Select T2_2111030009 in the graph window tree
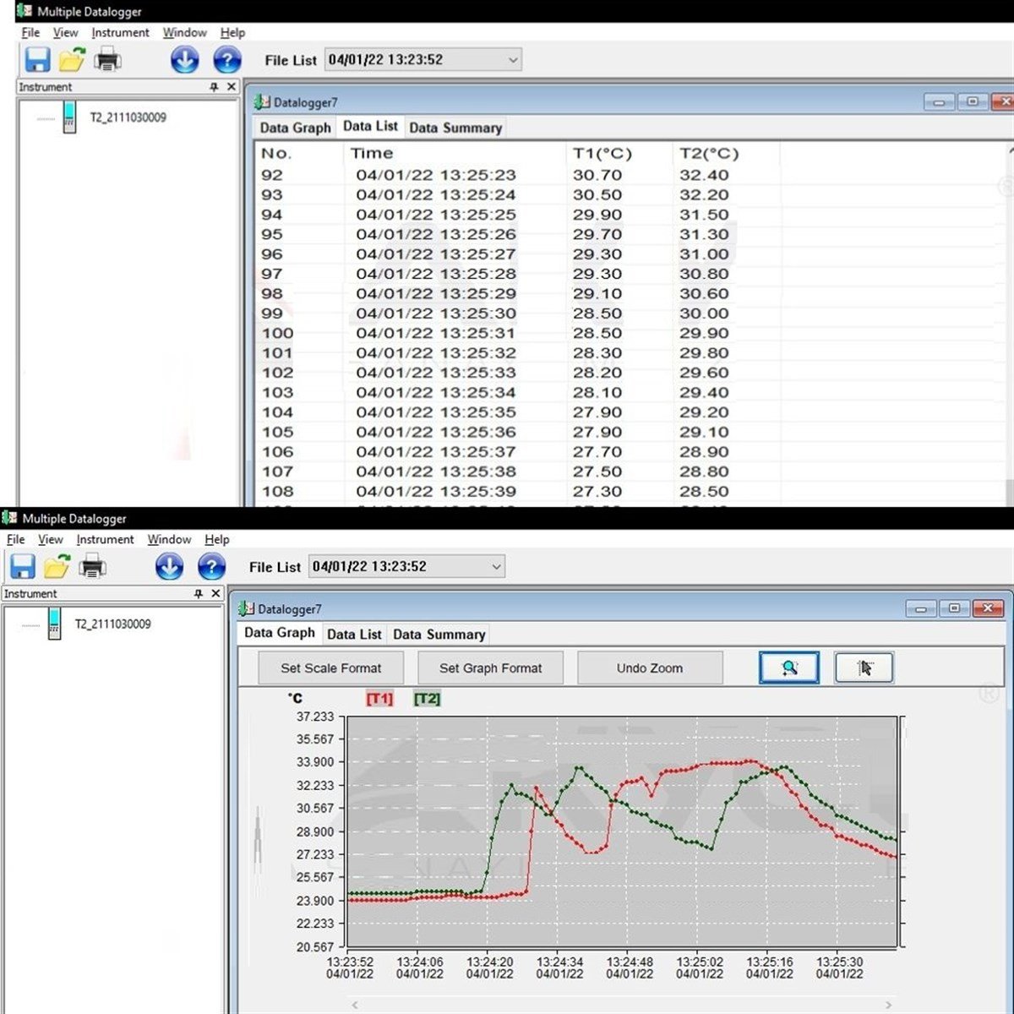This screenshot has width=1014, height=1014. (x=112, y=624)
